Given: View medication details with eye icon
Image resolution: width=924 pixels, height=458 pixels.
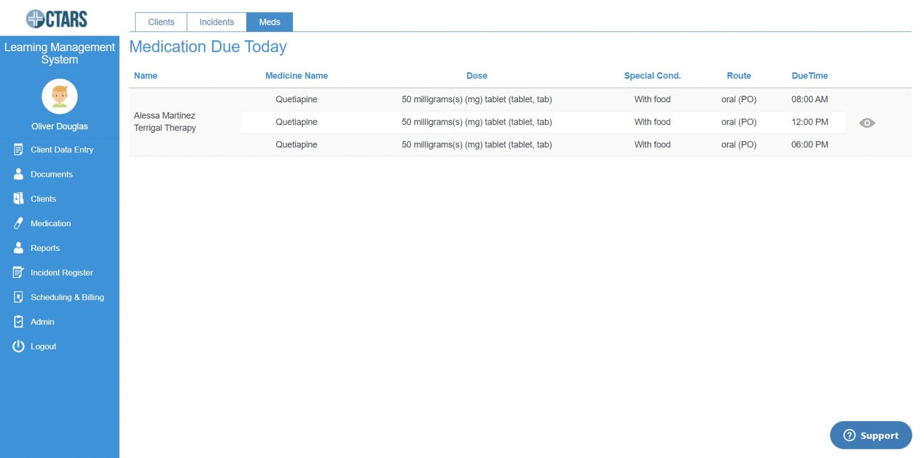Looking at the screenshot, I should click(x=867, y=123).
